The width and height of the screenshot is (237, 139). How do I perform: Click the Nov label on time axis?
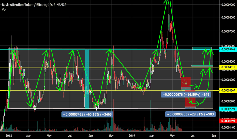111,136
